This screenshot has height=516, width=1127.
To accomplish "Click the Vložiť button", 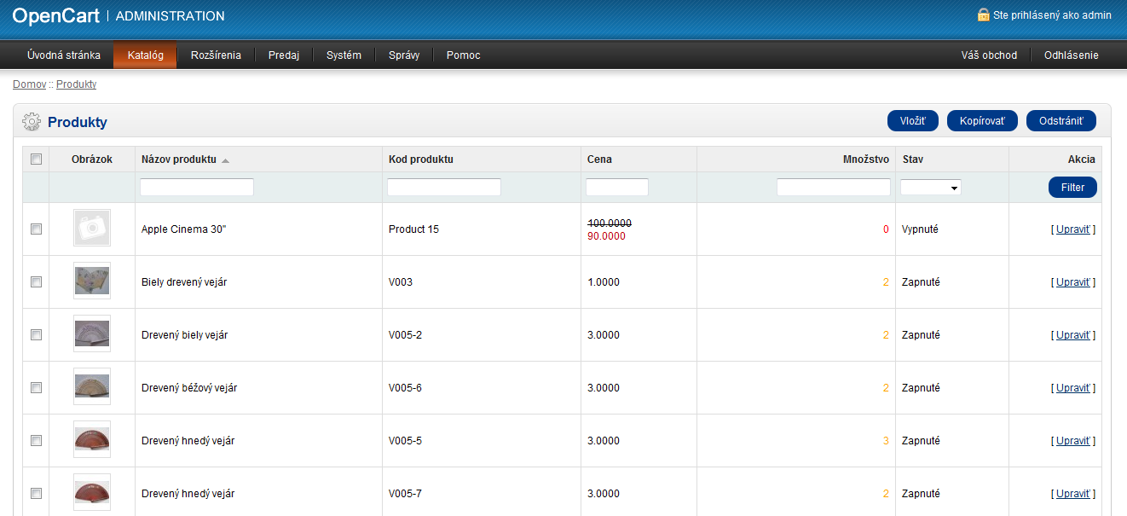I will click(x=913, y=121).
